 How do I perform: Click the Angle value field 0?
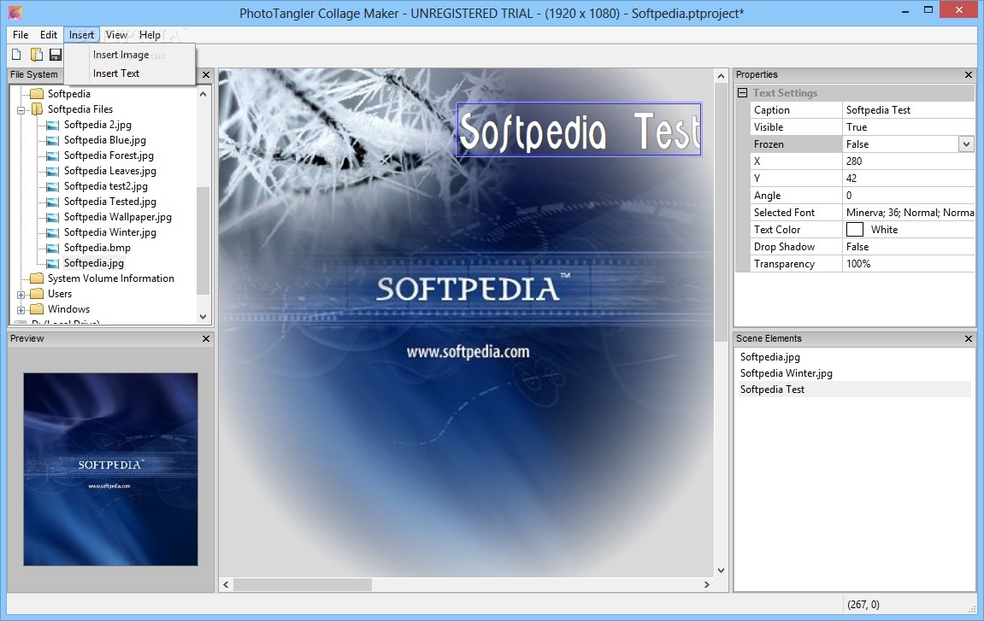pos(909,196)
